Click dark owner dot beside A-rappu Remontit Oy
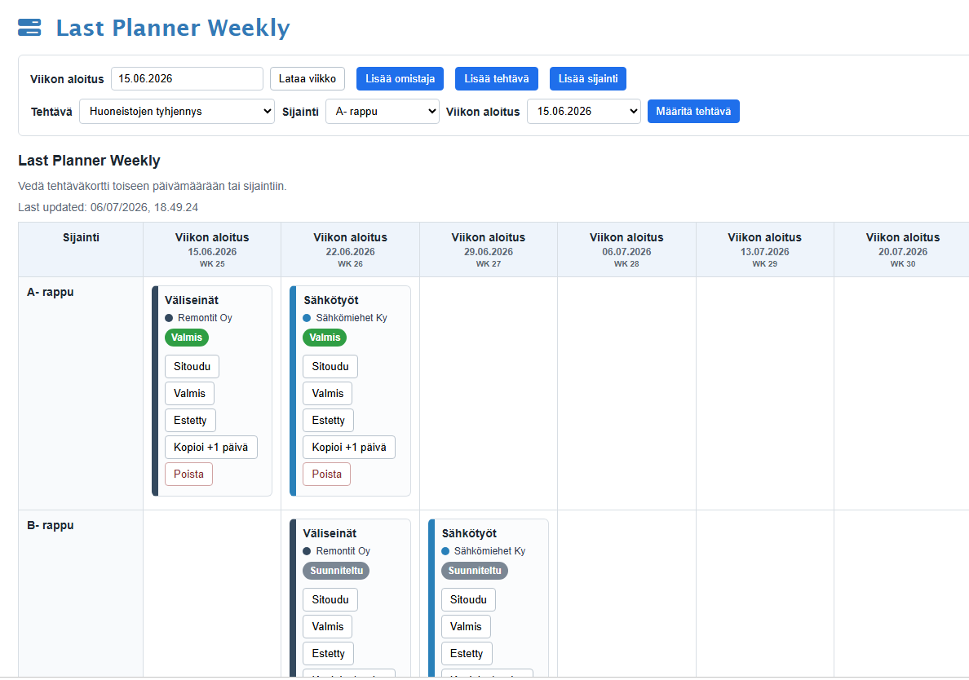This screenshot has width=969, height=680. (169, 318)
